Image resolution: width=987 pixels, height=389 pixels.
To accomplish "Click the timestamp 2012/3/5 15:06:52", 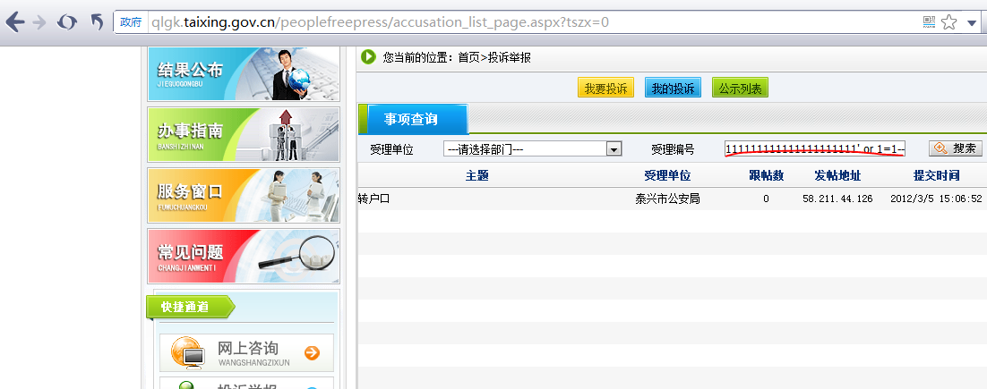I will [936, 199].
